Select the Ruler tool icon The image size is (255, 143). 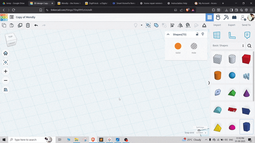232,35
